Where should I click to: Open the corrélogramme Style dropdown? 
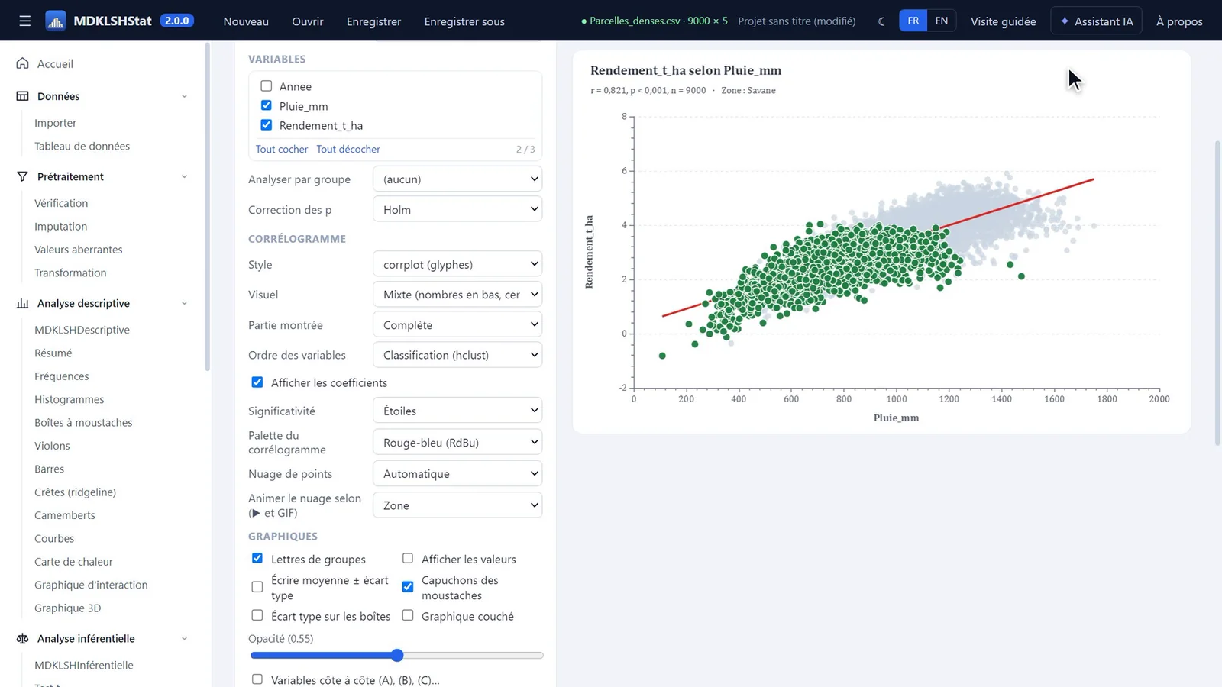457,264
